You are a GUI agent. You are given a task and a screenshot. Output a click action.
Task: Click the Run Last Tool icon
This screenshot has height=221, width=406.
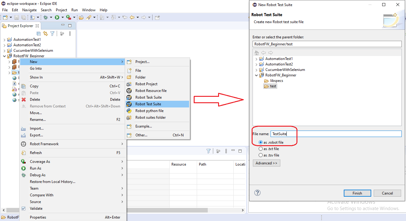coord(68,18)
